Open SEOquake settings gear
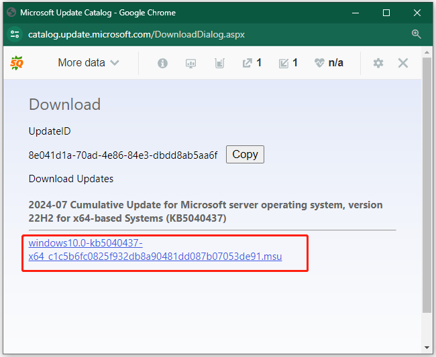The width and height of the screenshot is (436, 357). (378, 63)
